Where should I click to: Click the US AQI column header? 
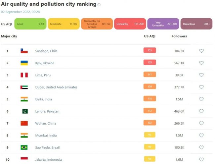click(150, 36)
